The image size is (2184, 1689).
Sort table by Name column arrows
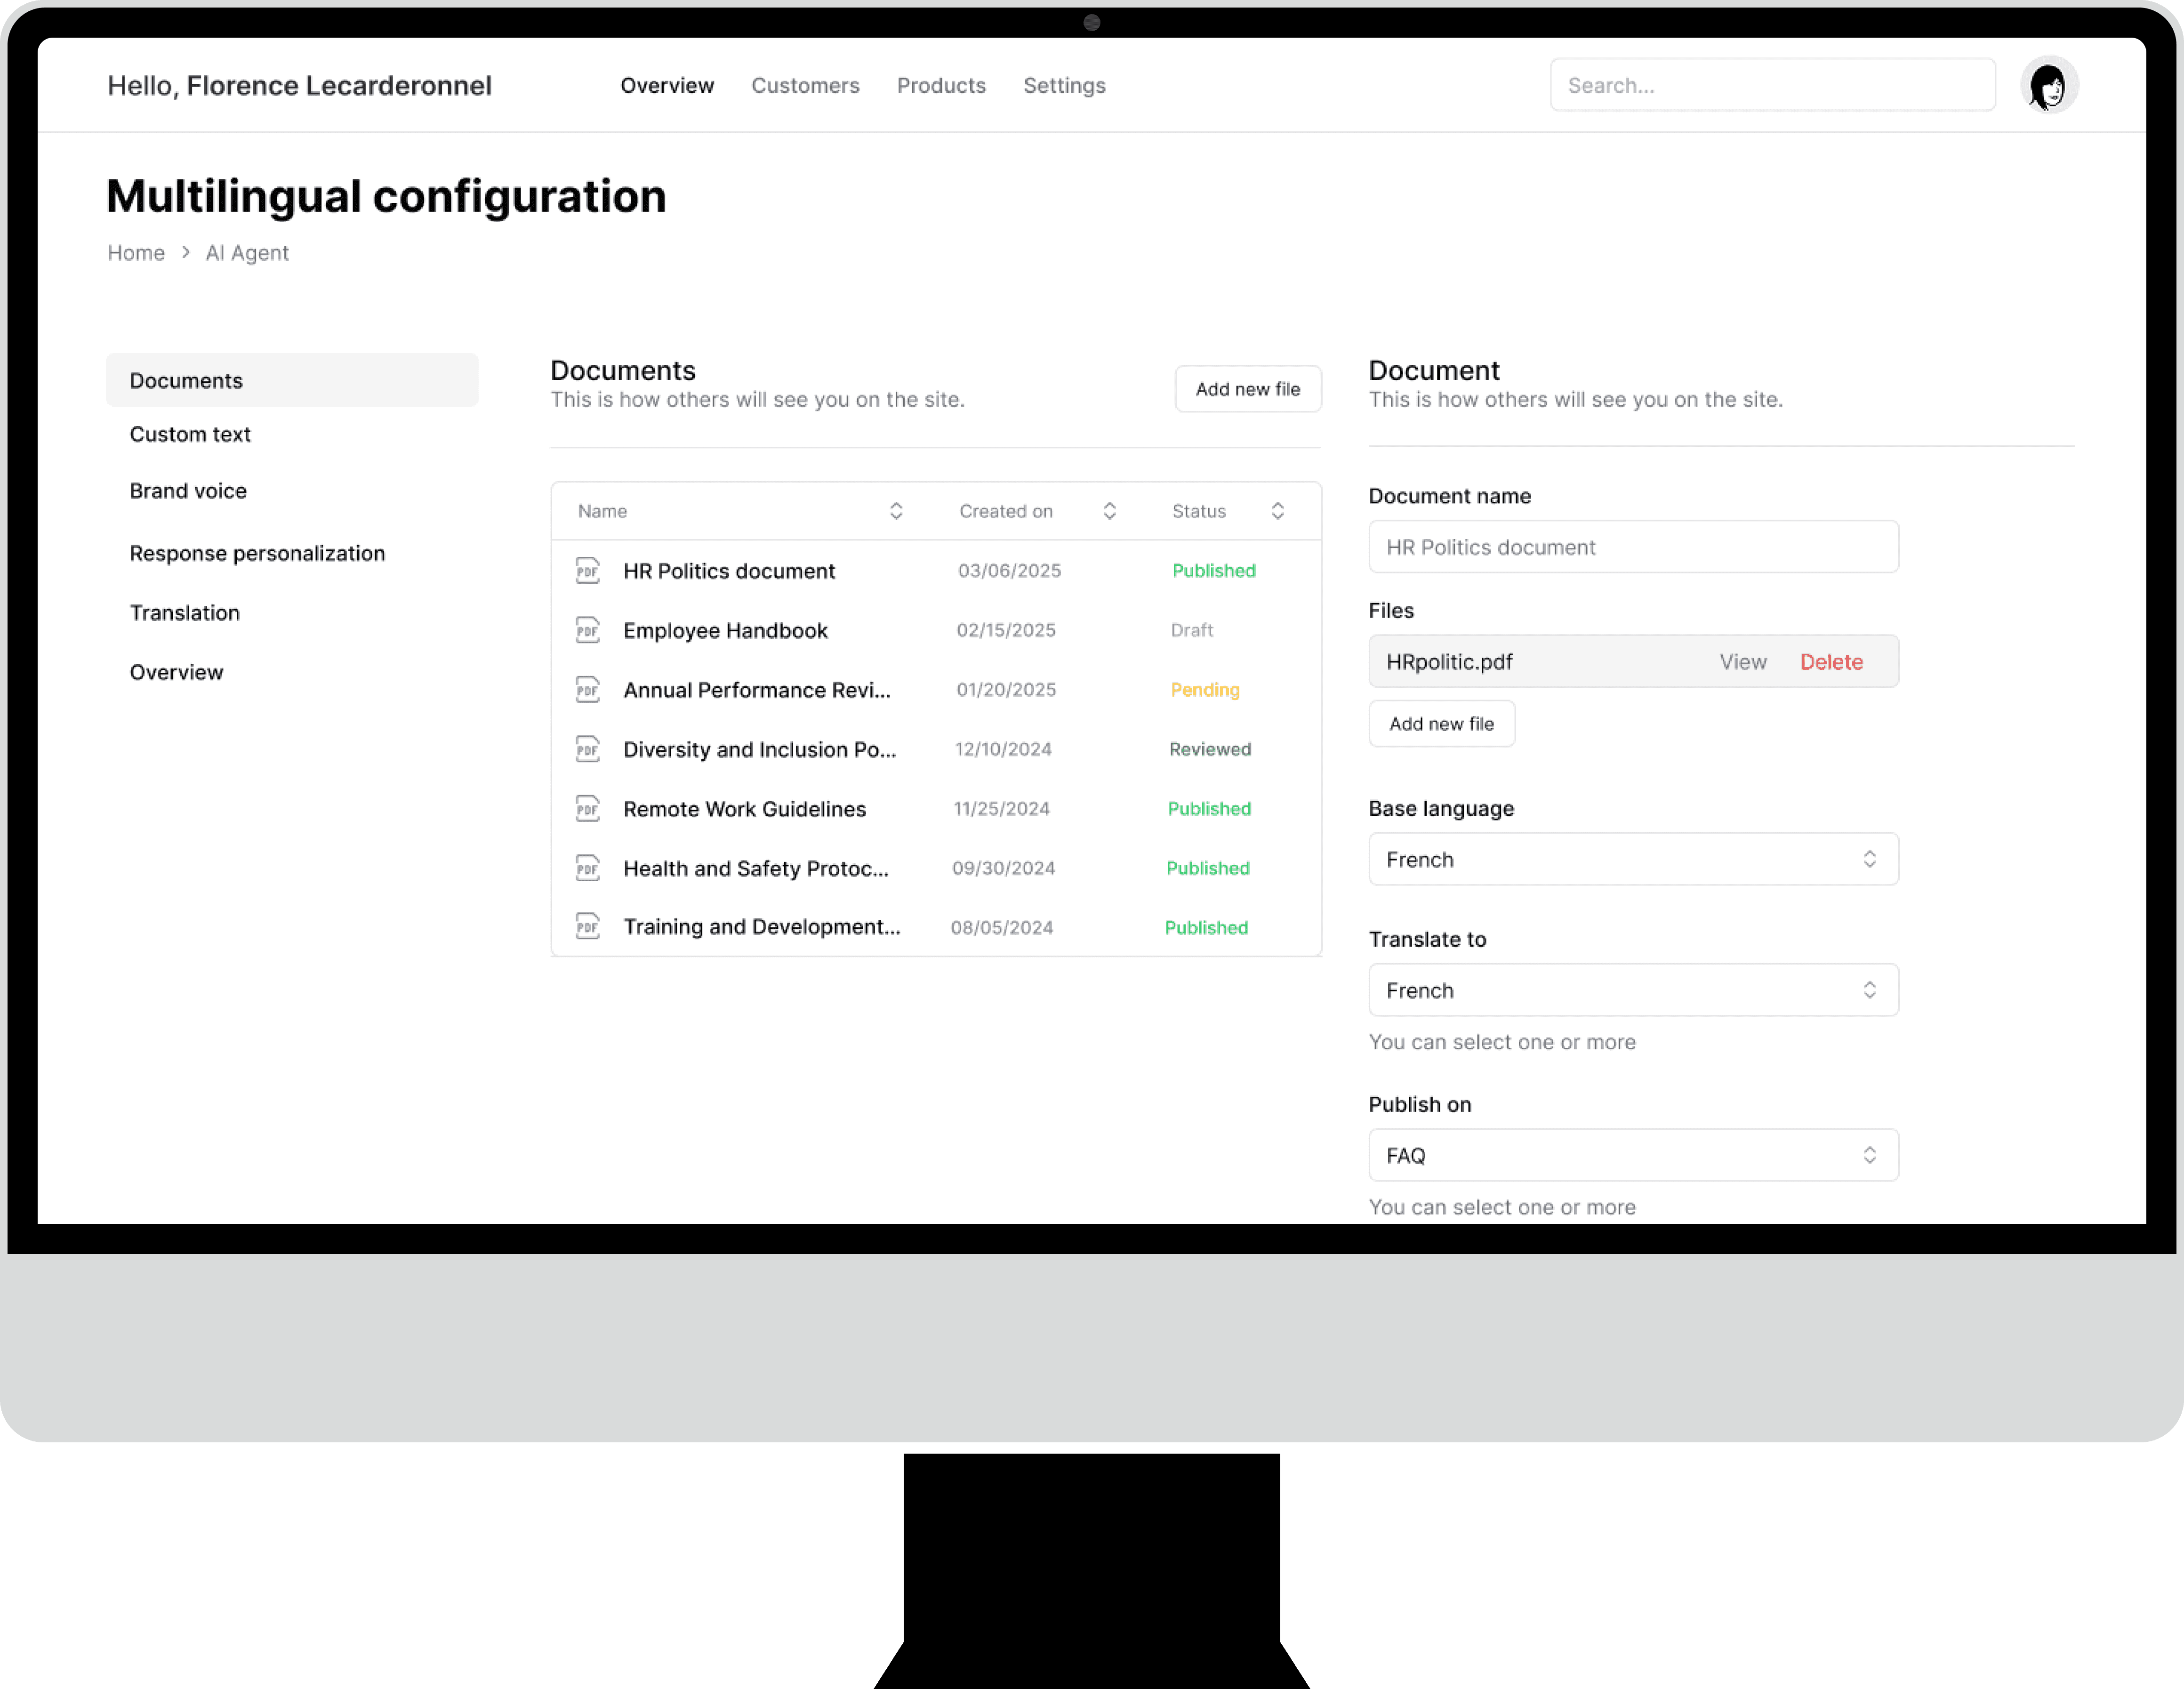click(x=896, y=511)
